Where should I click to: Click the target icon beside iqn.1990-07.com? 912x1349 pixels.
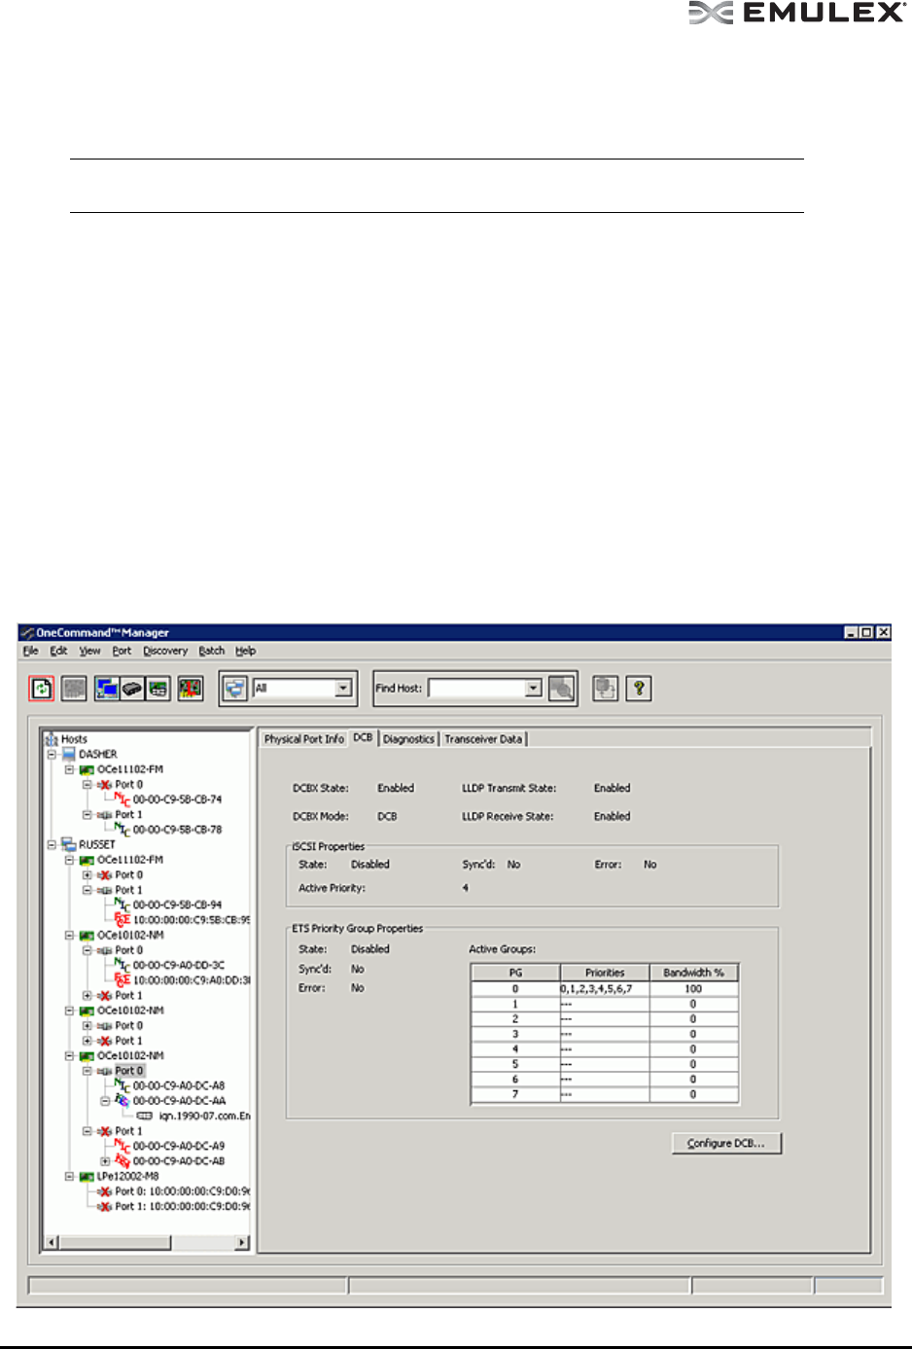(x=144, y=1116)
